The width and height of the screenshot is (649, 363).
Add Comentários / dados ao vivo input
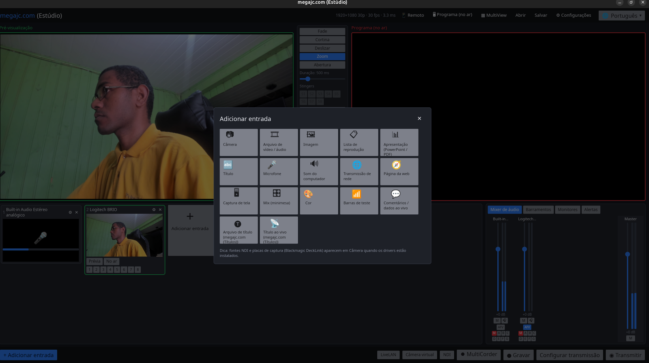pos(399,201)
